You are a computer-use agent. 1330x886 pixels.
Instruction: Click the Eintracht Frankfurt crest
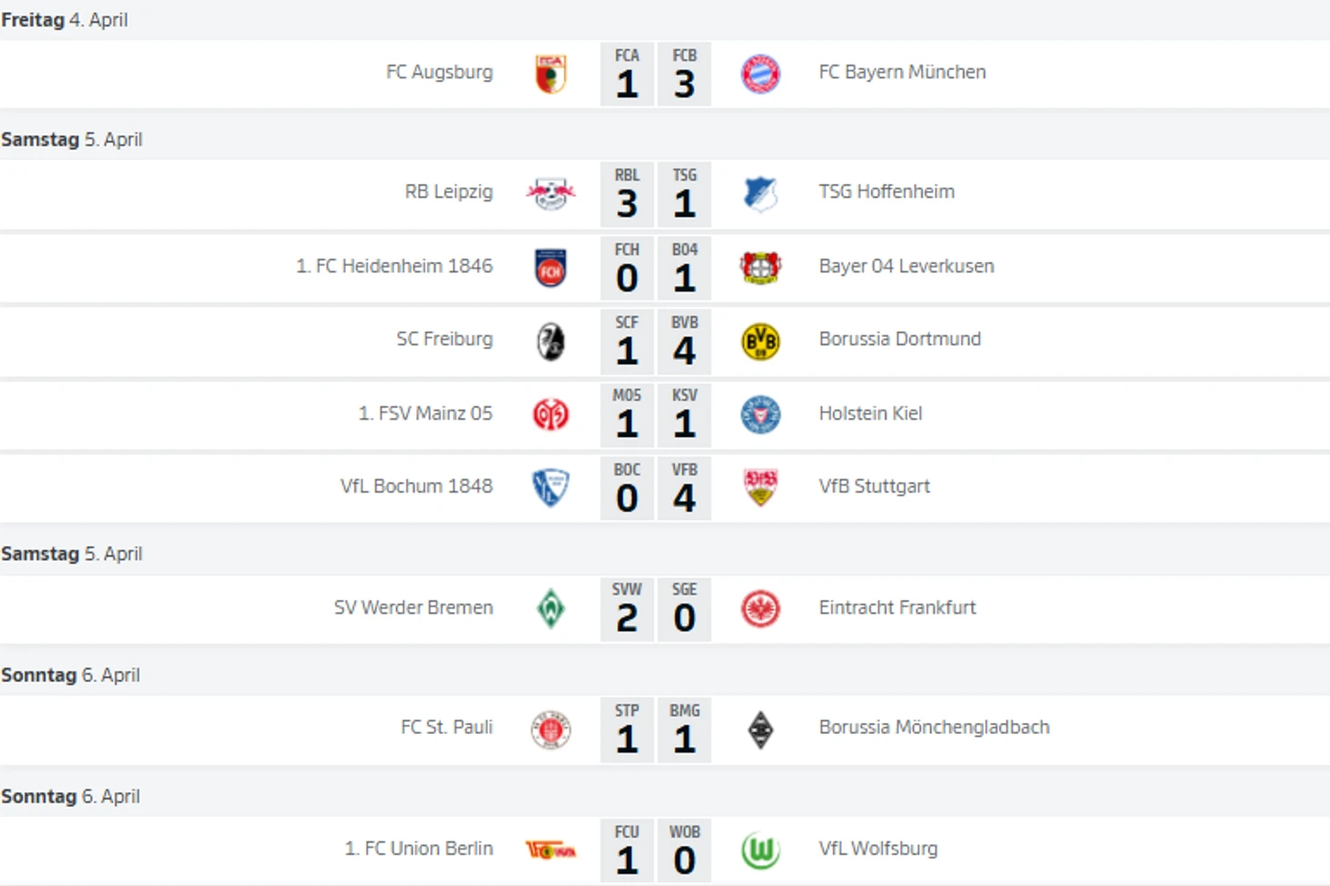click(760, 608)
